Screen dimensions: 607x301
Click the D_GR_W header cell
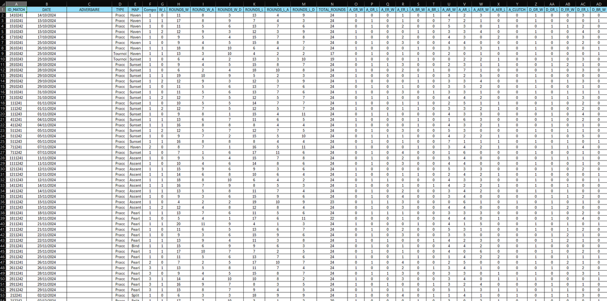click(536, 9)
